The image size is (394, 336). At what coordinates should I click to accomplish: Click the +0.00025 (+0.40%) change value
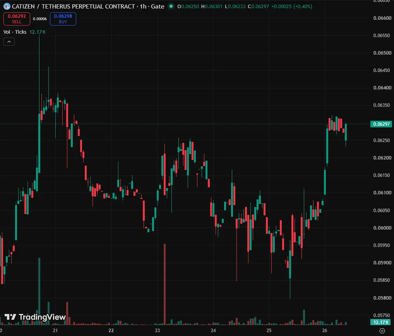click(x=292, y=7)
